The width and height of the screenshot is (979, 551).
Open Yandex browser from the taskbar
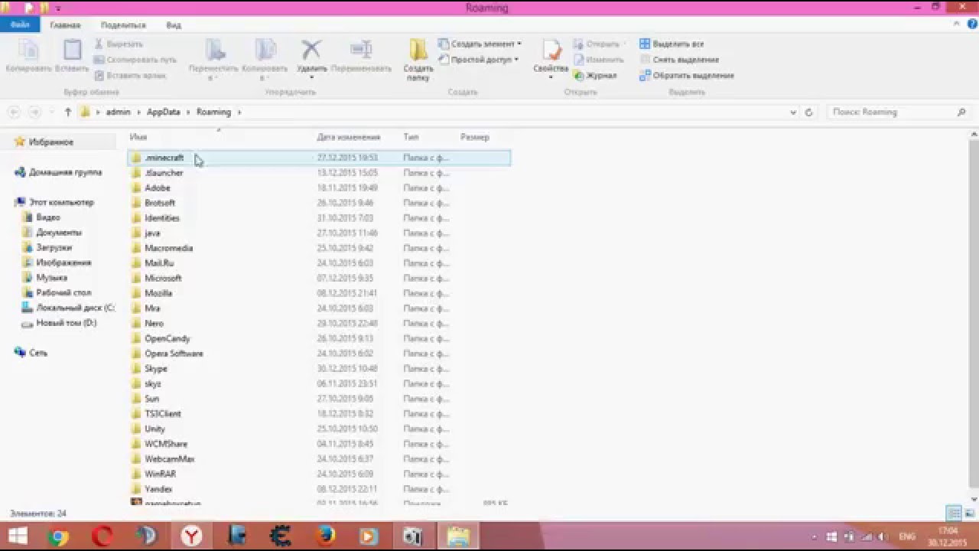pyautogui.click(x=191, y=536)
